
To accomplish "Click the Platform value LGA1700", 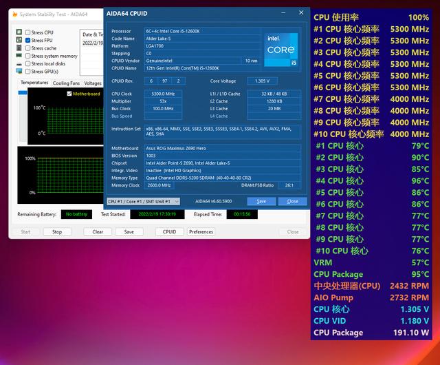I will (x=202, y=46).
